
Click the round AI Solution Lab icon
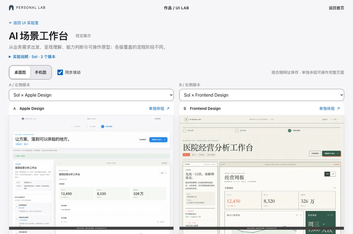tap(186, 119)
